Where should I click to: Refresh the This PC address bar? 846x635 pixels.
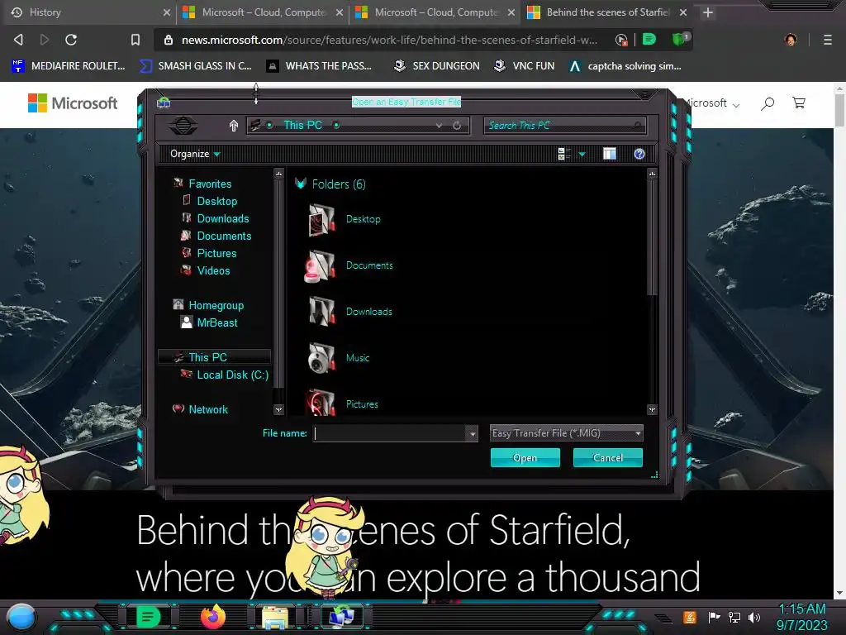(x=457, y=126)
